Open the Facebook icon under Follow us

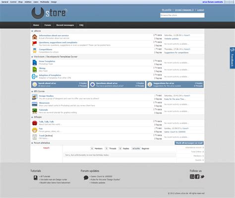pos(197,177)
